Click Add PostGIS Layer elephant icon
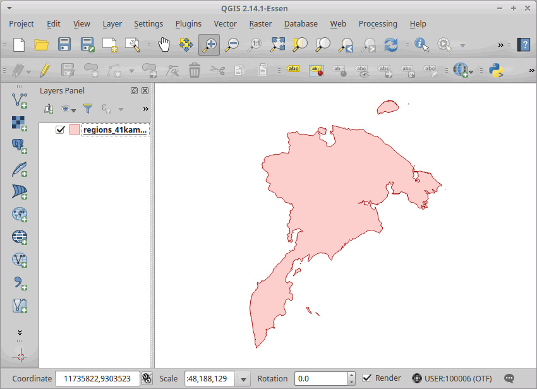 [20, 146]
